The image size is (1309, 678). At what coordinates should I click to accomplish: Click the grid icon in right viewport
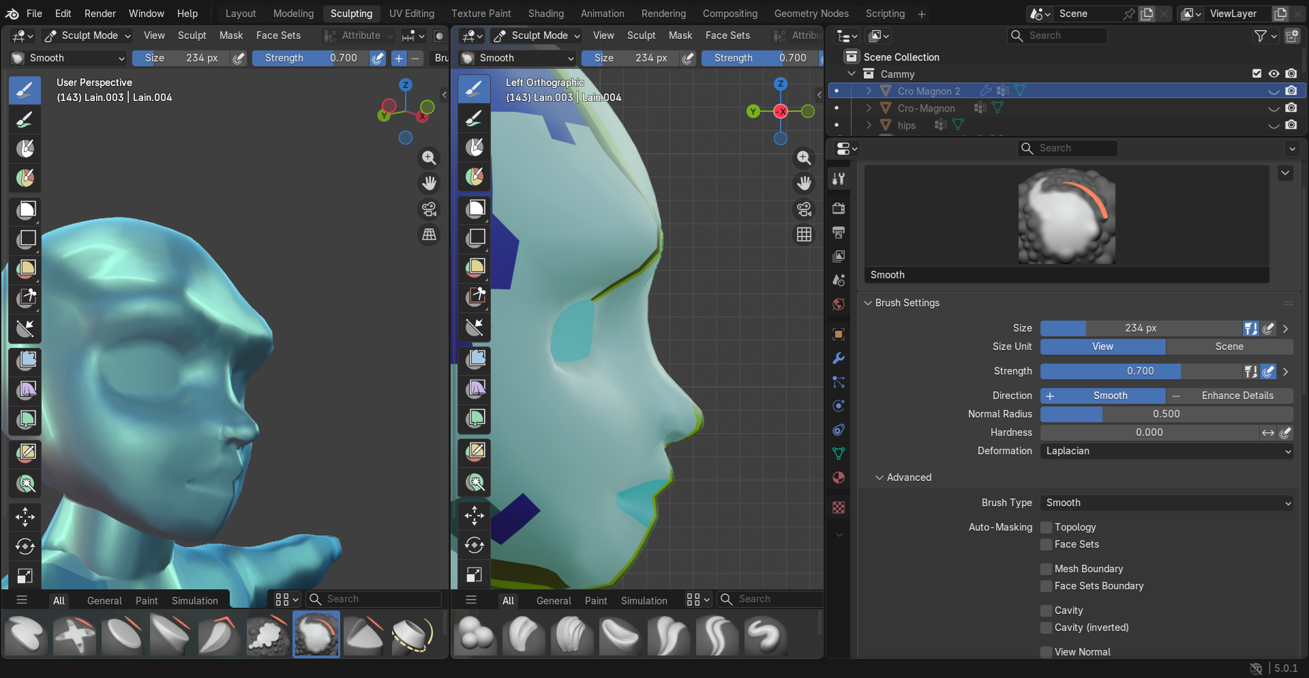(804, 235)
